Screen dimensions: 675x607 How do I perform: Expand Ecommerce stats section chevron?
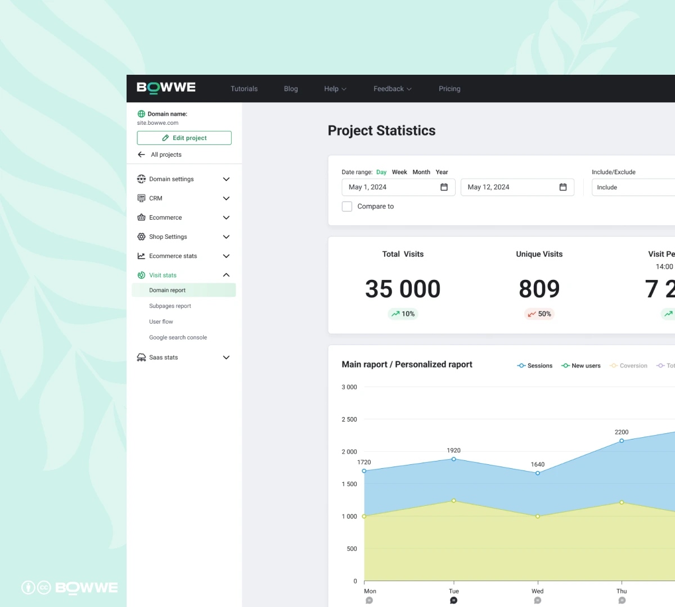pyautogui.click(x=226, y=256)
